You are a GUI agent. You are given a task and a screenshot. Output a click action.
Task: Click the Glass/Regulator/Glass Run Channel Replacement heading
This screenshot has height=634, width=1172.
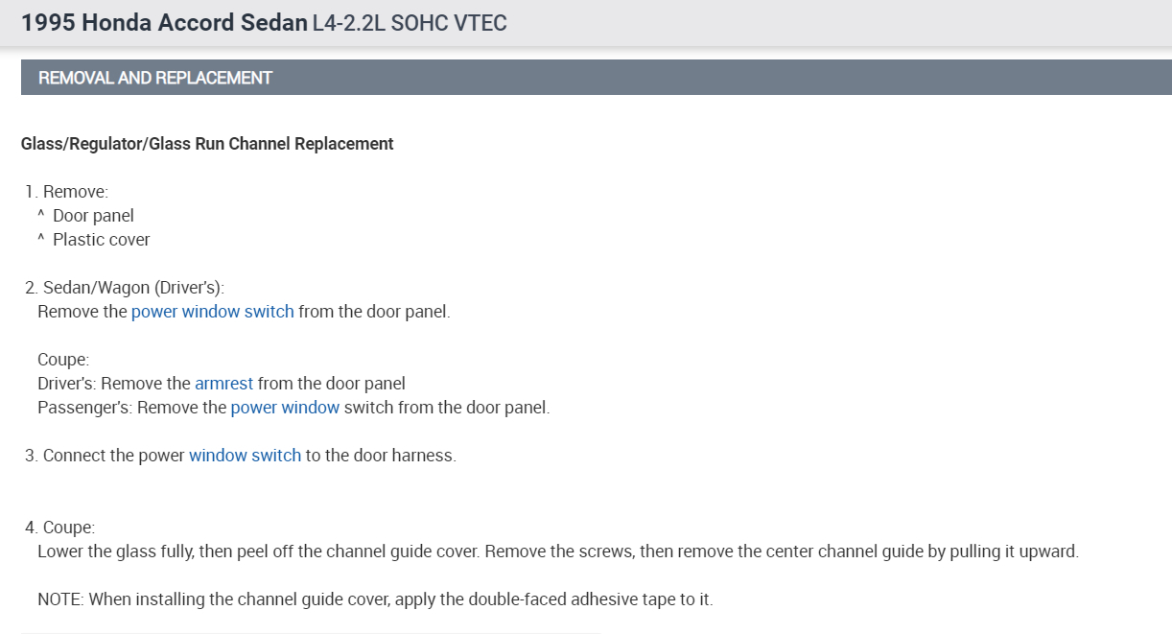[207, 144]
